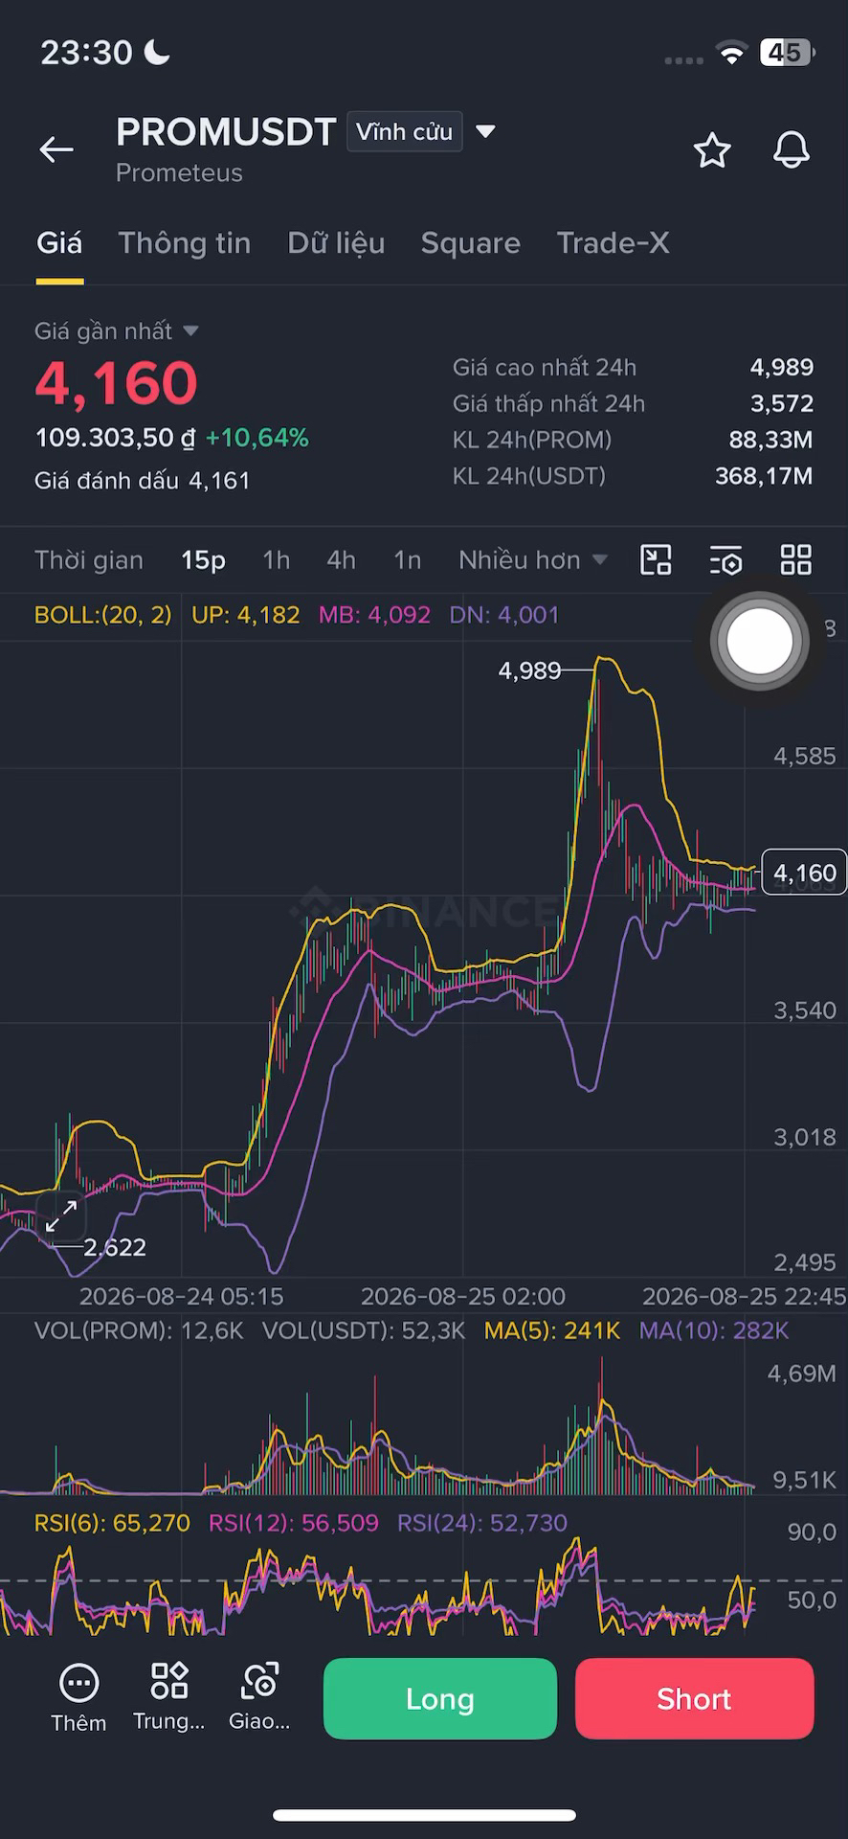
Task: Tap the VOL(PROM): 12,6K label
Action: pos(140,1330)
